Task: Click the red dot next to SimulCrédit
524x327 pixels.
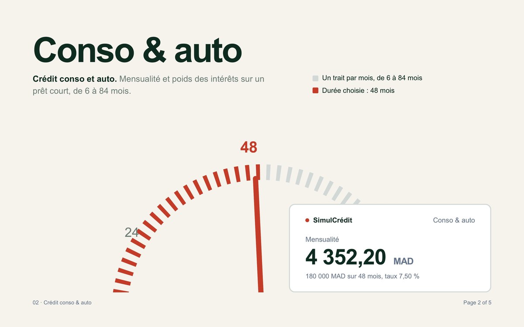Action: 307,220
